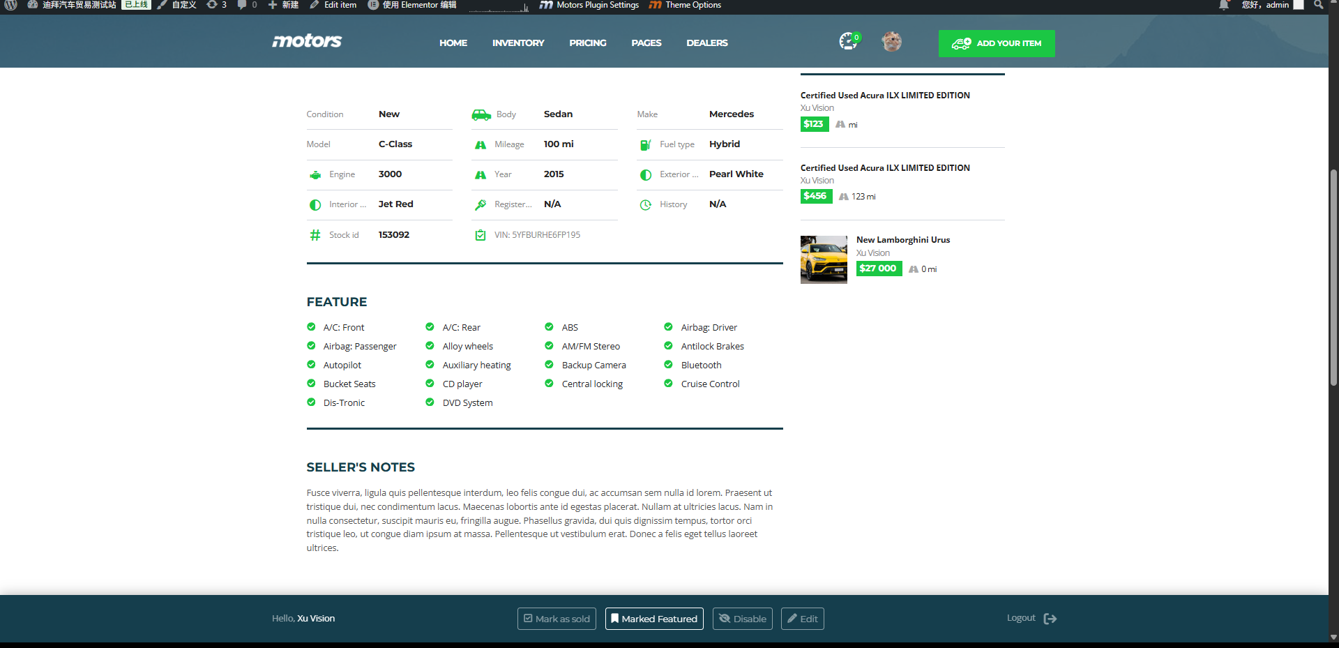Click the $27 000 price tag
This screenshot has width=1339, height=648.
pos(879,269)
